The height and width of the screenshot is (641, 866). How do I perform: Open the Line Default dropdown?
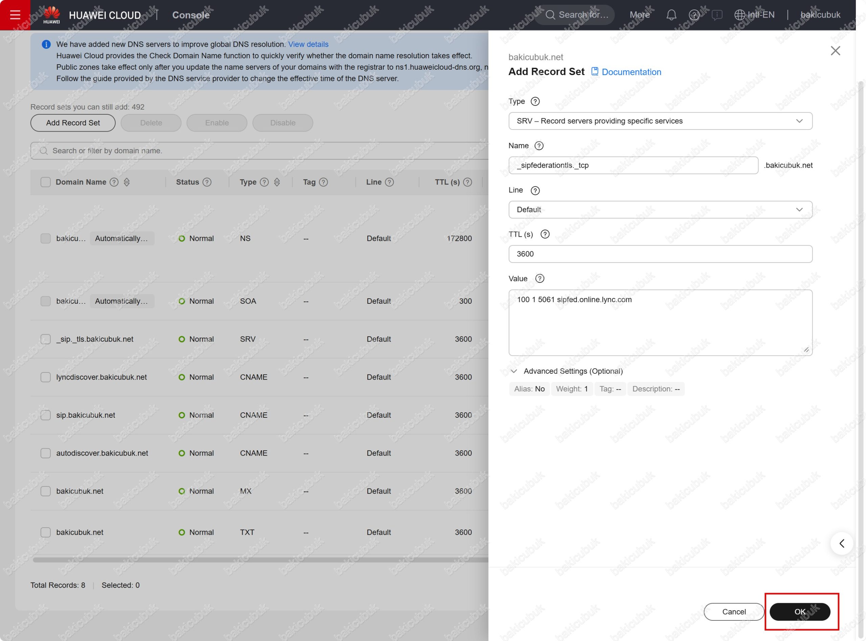660,209
